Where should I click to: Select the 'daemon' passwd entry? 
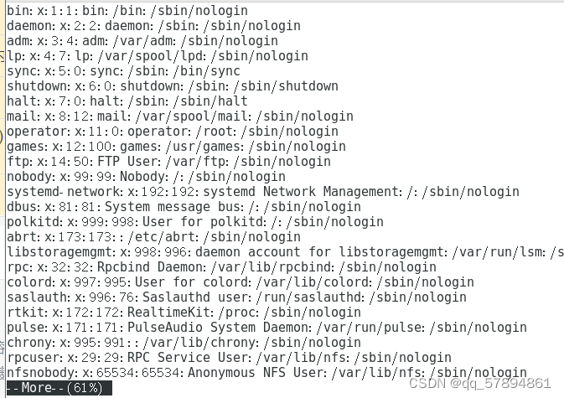(x=153, y=26)
